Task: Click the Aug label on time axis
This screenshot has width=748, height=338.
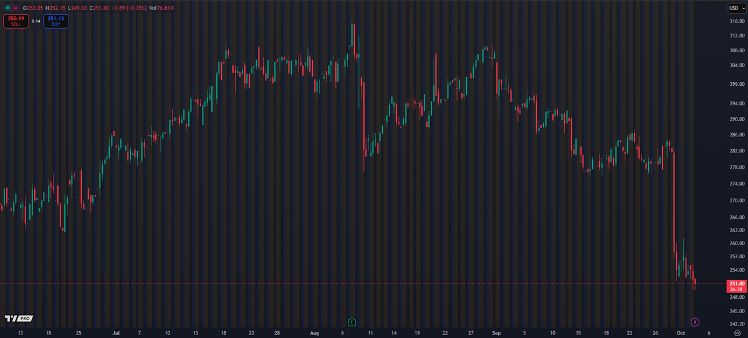Action: (x=315, y=333)
